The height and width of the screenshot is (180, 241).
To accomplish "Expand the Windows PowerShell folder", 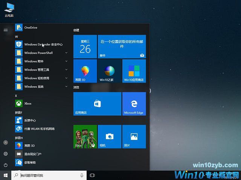I will coord(41,53).
